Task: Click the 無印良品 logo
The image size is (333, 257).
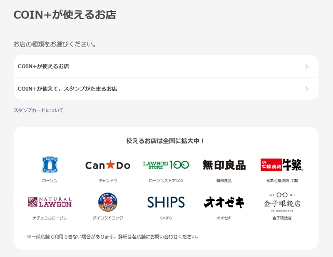Action: tap(224, 165)
